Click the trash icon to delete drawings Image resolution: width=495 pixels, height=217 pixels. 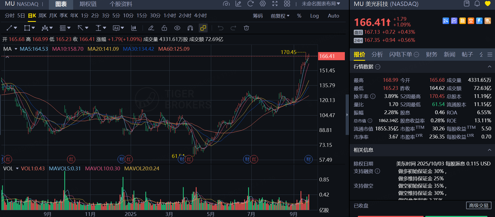246,28
